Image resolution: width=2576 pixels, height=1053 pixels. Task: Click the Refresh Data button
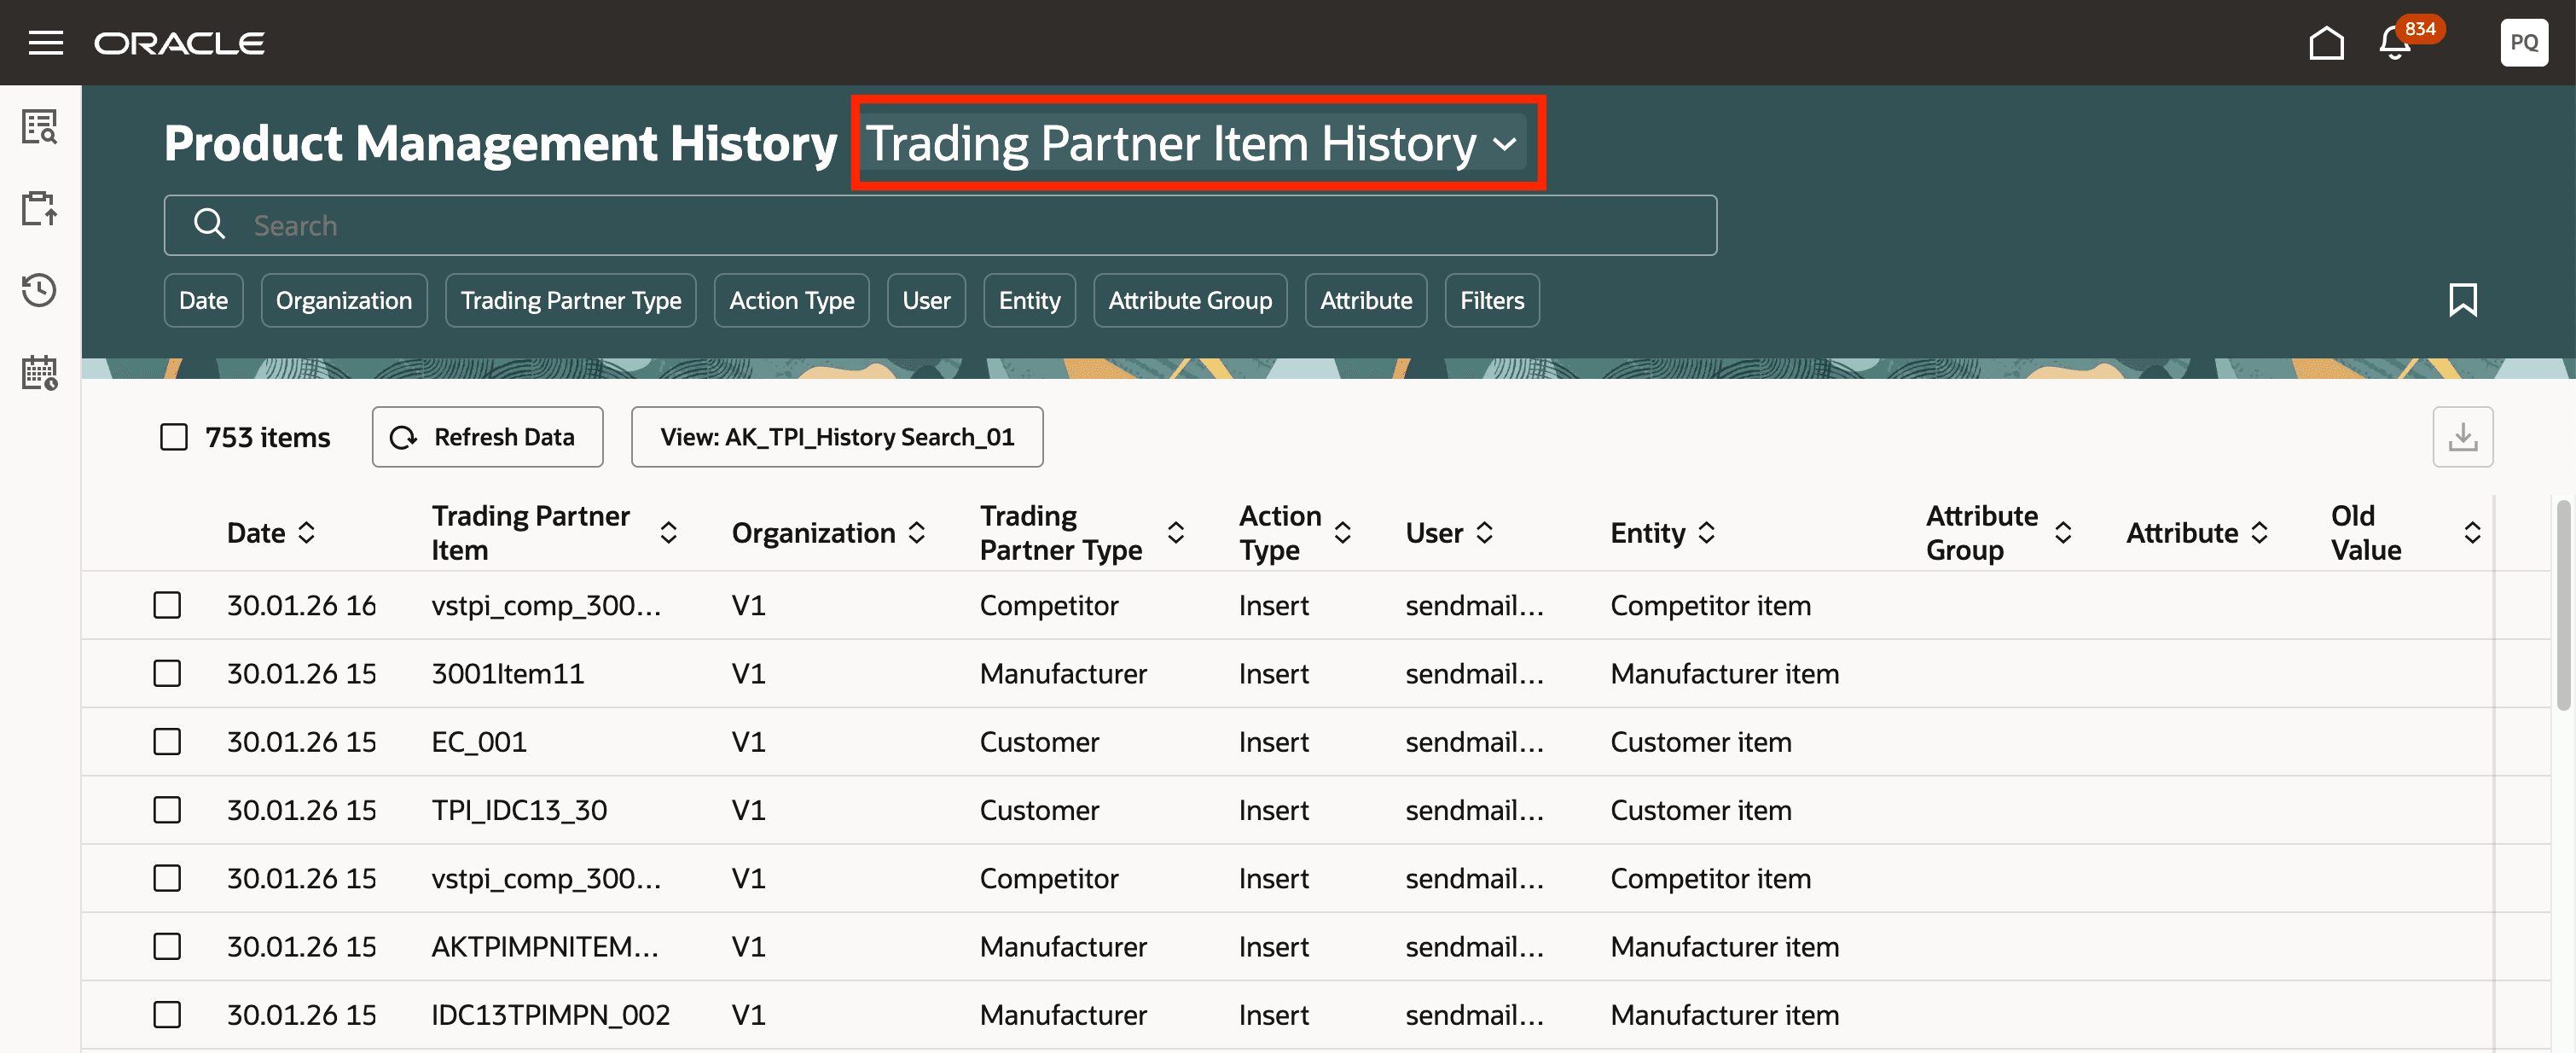point(487,437)
